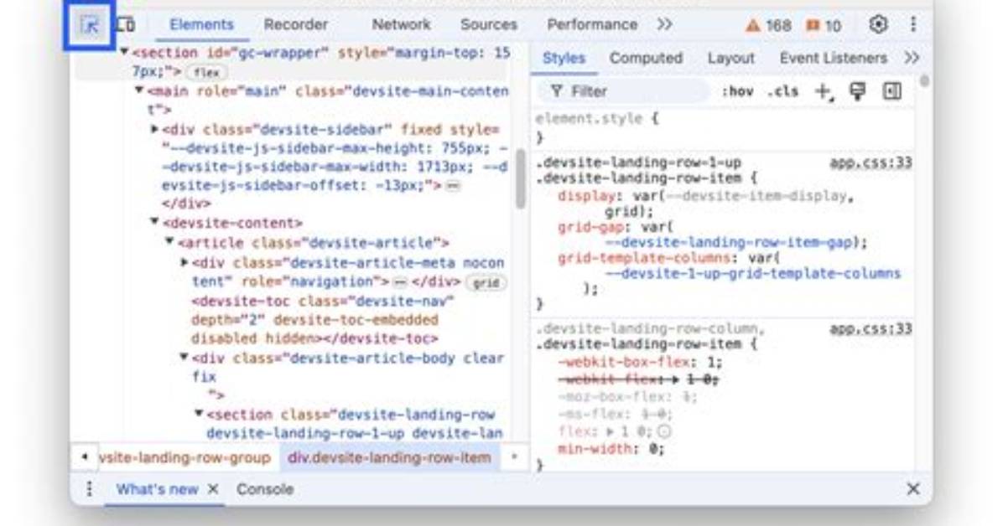
Task: Collapse the devsite-content node
Action: coord(155,222)
